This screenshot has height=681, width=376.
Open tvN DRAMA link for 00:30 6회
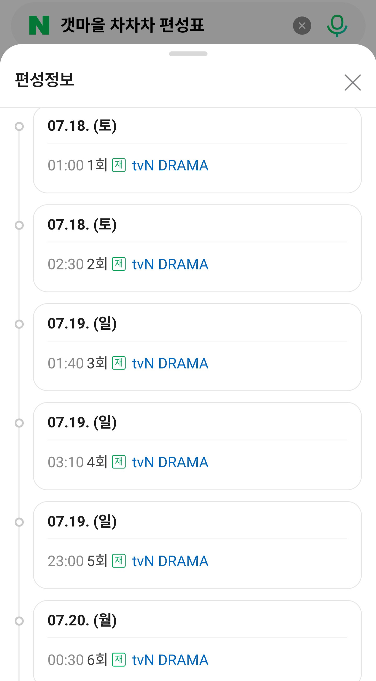[170, 660]
